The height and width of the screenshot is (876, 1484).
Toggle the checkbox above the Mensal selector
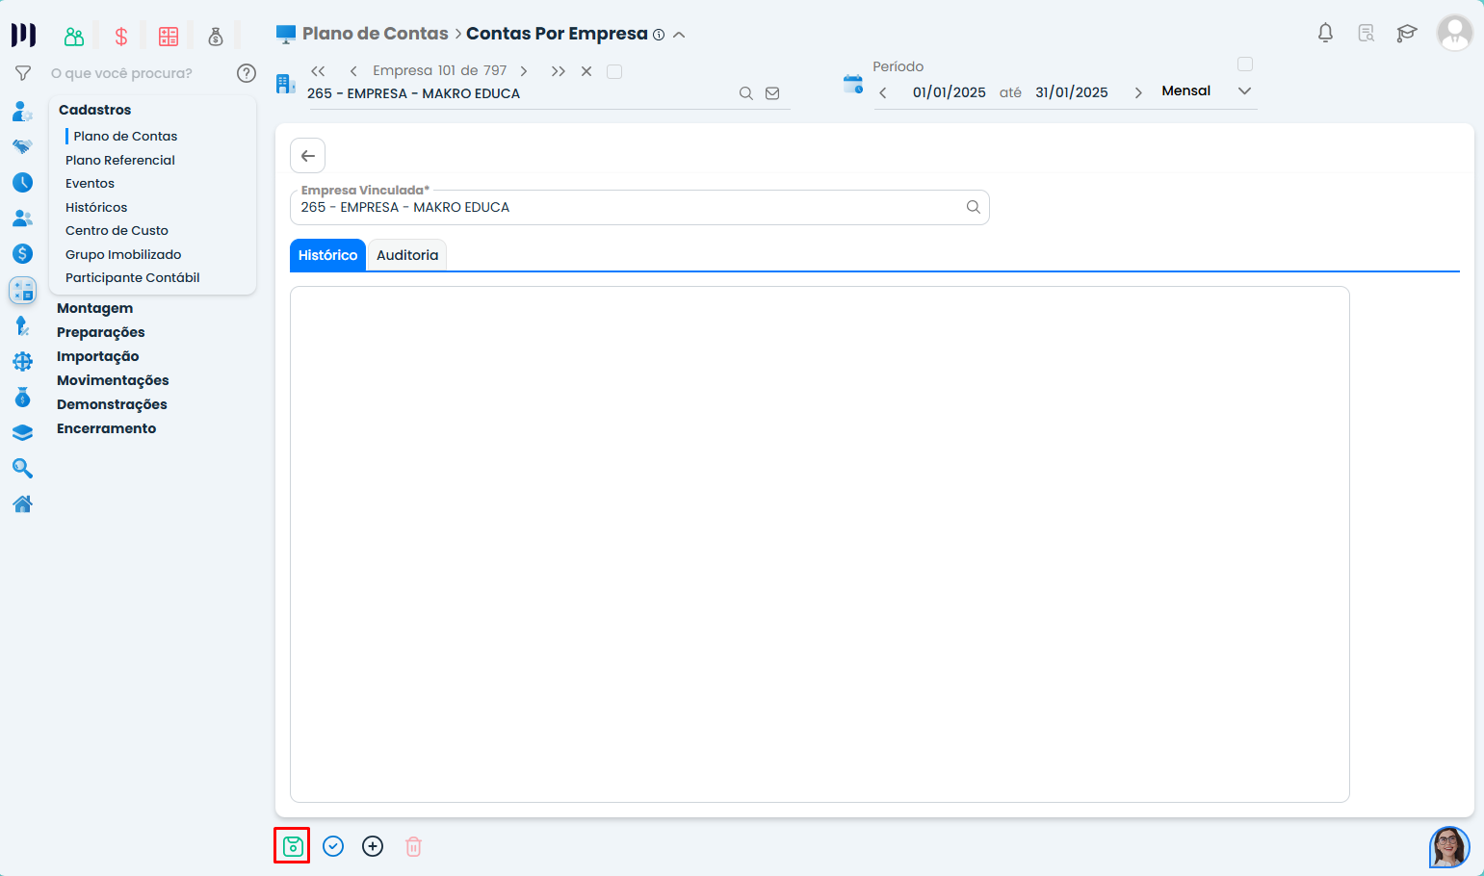1244,64
